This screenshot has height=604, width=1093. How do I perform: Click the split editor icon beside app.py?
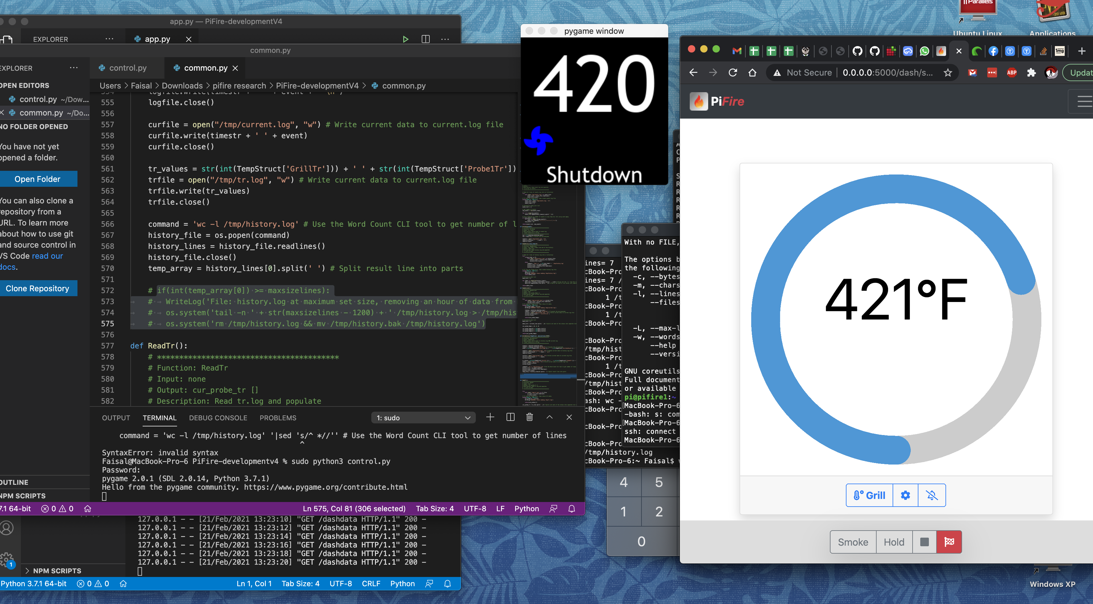pos(426,39)
